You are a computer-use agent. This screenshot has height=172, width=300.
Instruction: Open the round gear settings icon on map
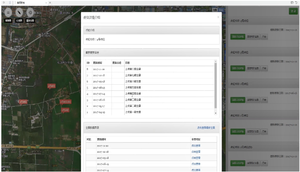pos(30,13)
